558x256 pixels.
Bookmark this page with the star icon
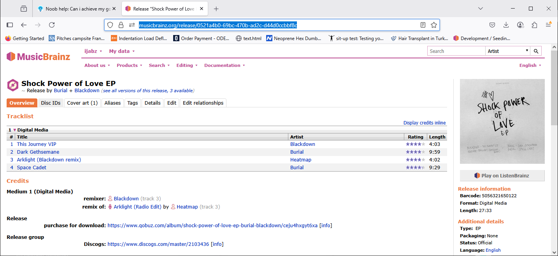click(434, 25)
